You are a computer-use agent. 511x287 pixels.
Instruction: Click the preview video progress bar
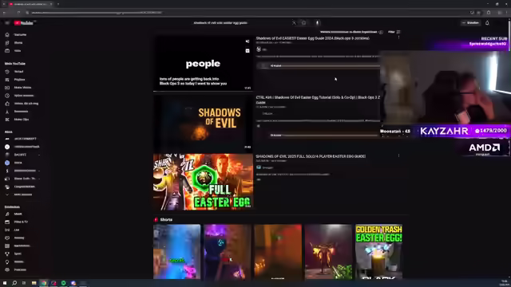(203, 91)
